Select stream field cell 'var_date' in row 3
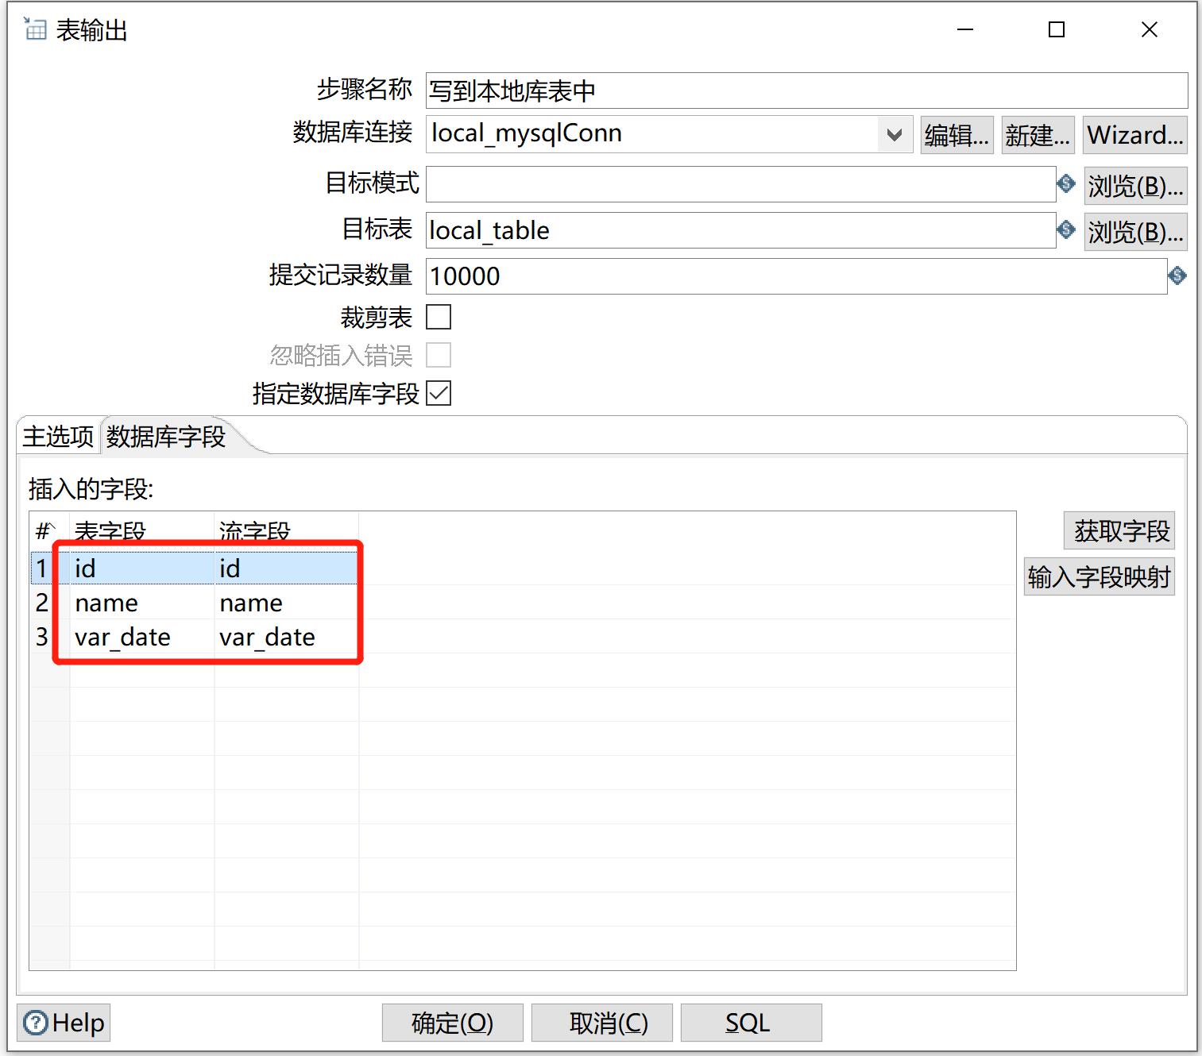The image size is (1202, 1056). [x=287, y=637]
